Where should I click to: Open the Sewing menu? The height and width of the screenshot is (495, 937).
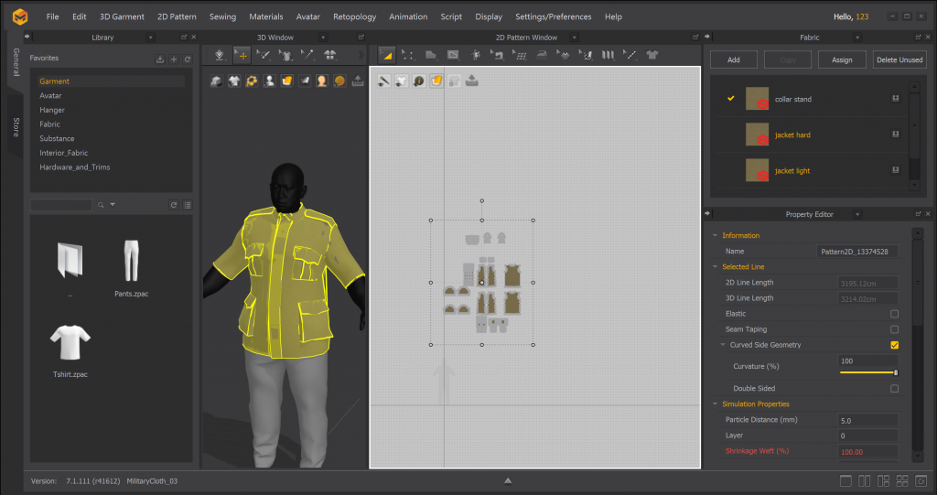222,16
